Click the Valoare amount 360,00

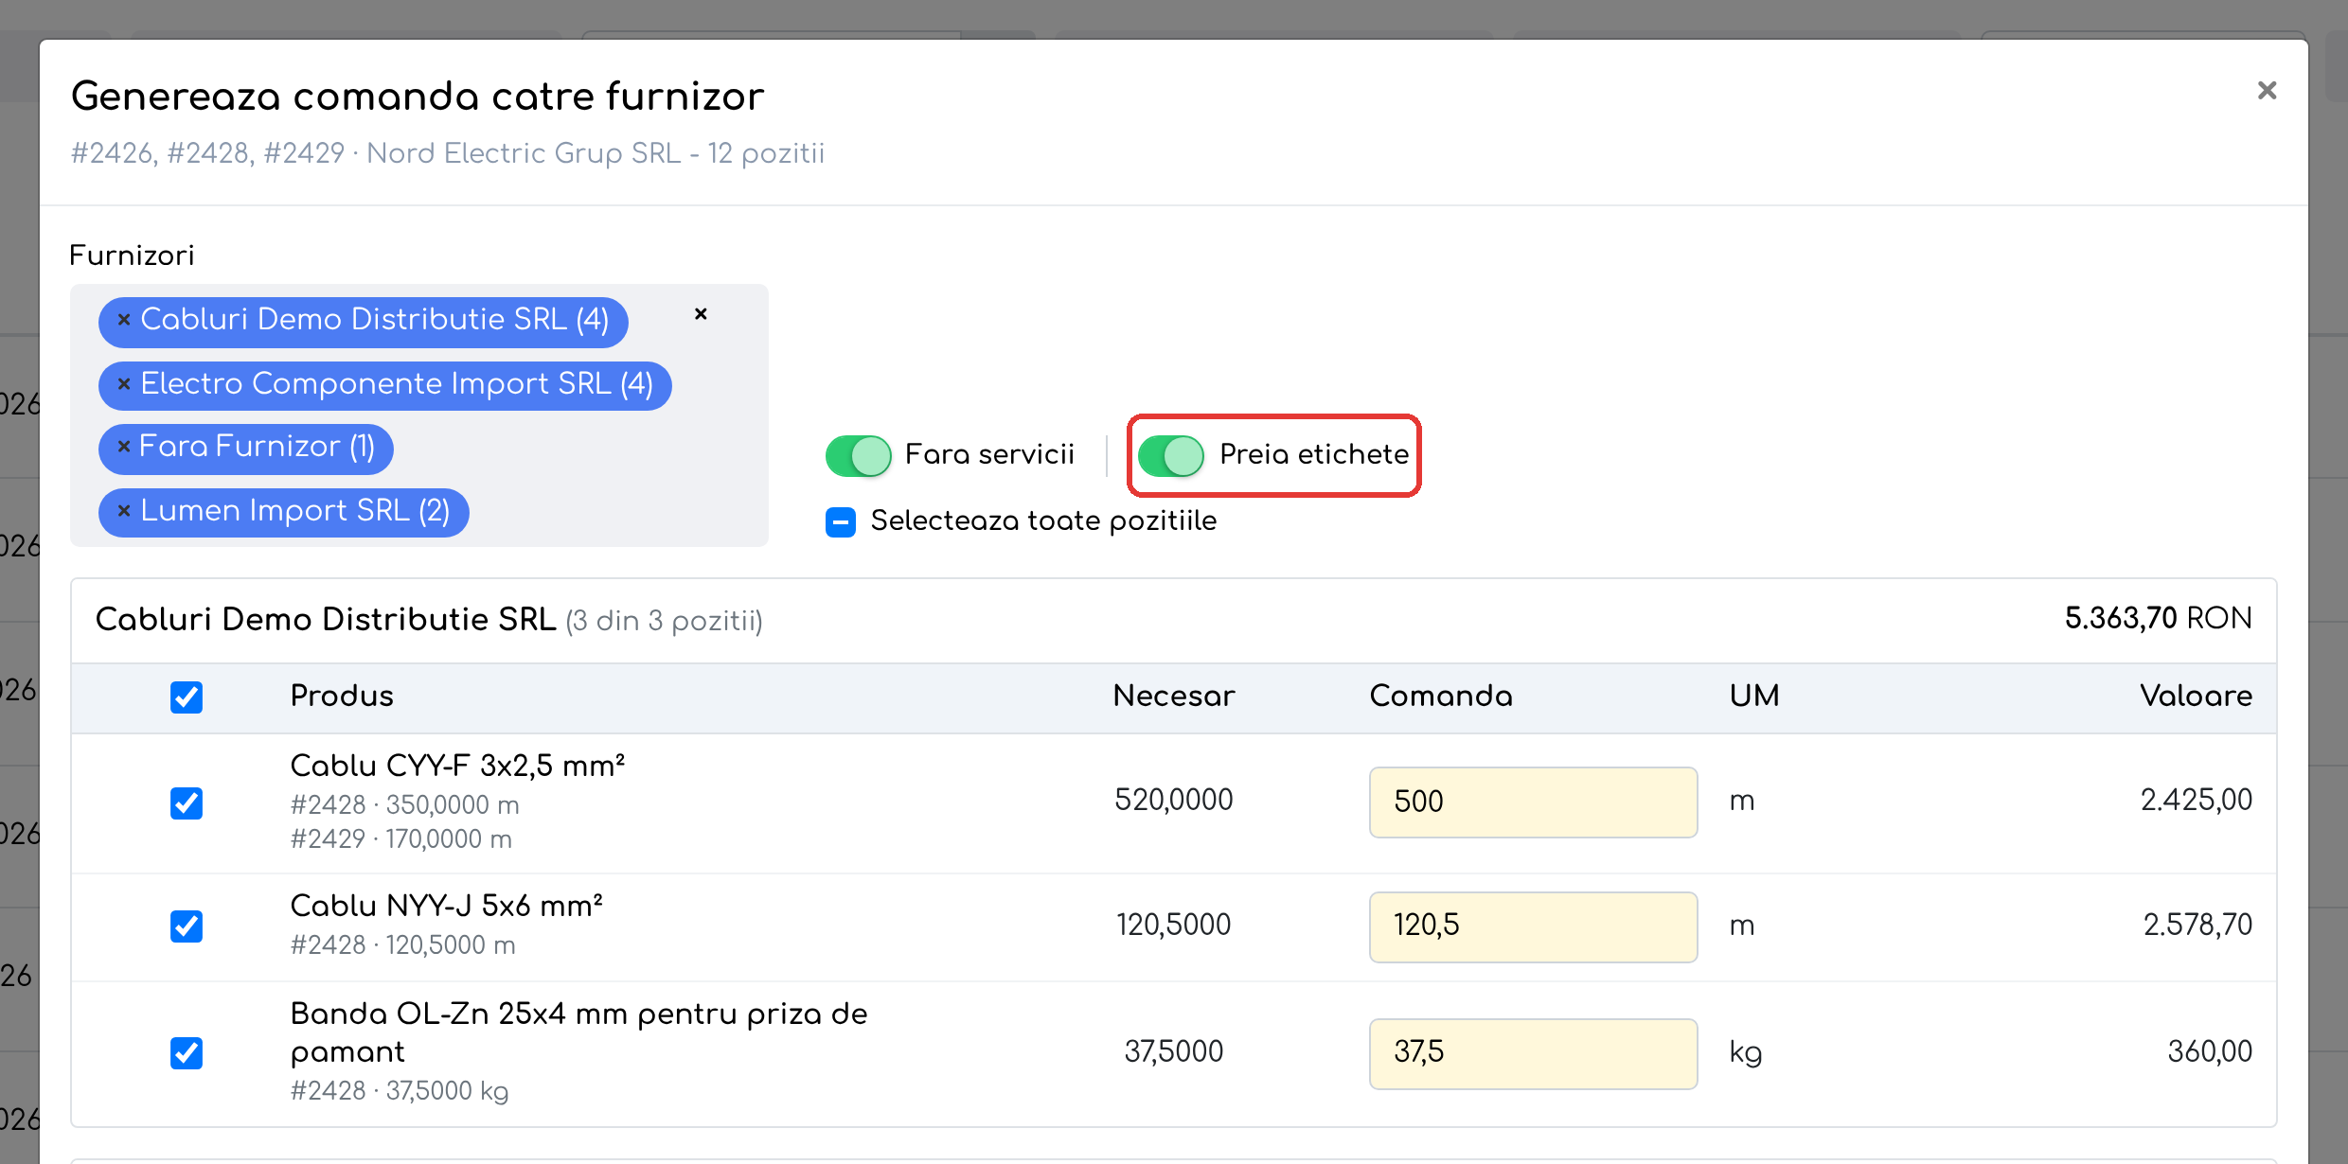(x=2210, y=1051)
